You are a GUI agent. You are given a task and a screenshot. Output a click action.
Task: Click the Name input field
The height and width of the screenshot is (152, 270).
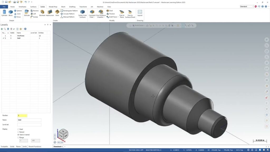click(29, 120)
